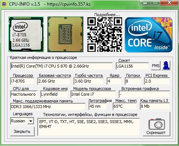The width and height of the screenshot is (179, 146).
Task: Click the FMS button
Action: (156, 66)
